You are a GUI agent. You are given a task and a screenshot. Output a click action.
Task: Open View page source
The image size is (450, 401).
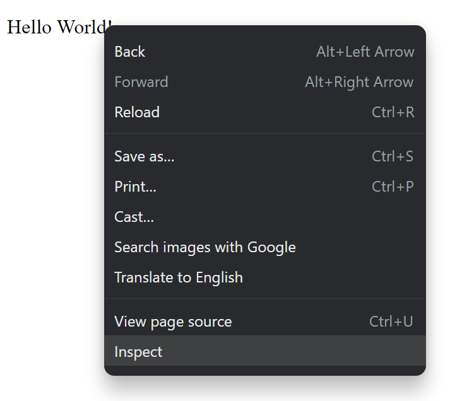coord(265,322)
